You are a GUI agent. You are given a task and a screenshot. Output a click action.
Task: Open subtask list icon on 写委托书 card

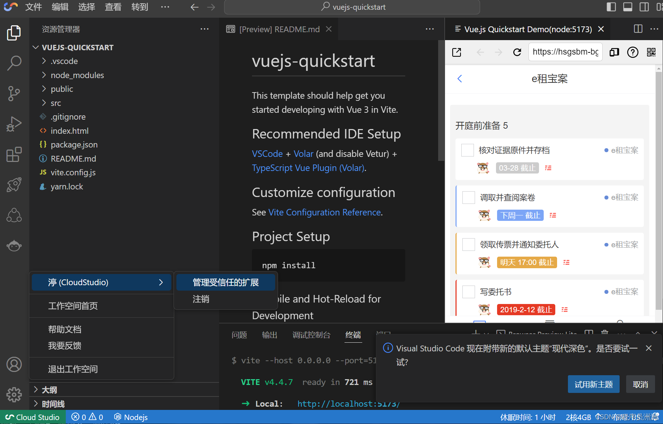tap(565, 309)
